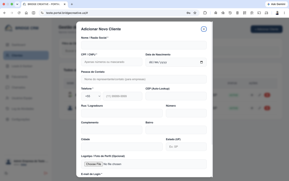Open the QR code extension icon

[x=245, y=13]
